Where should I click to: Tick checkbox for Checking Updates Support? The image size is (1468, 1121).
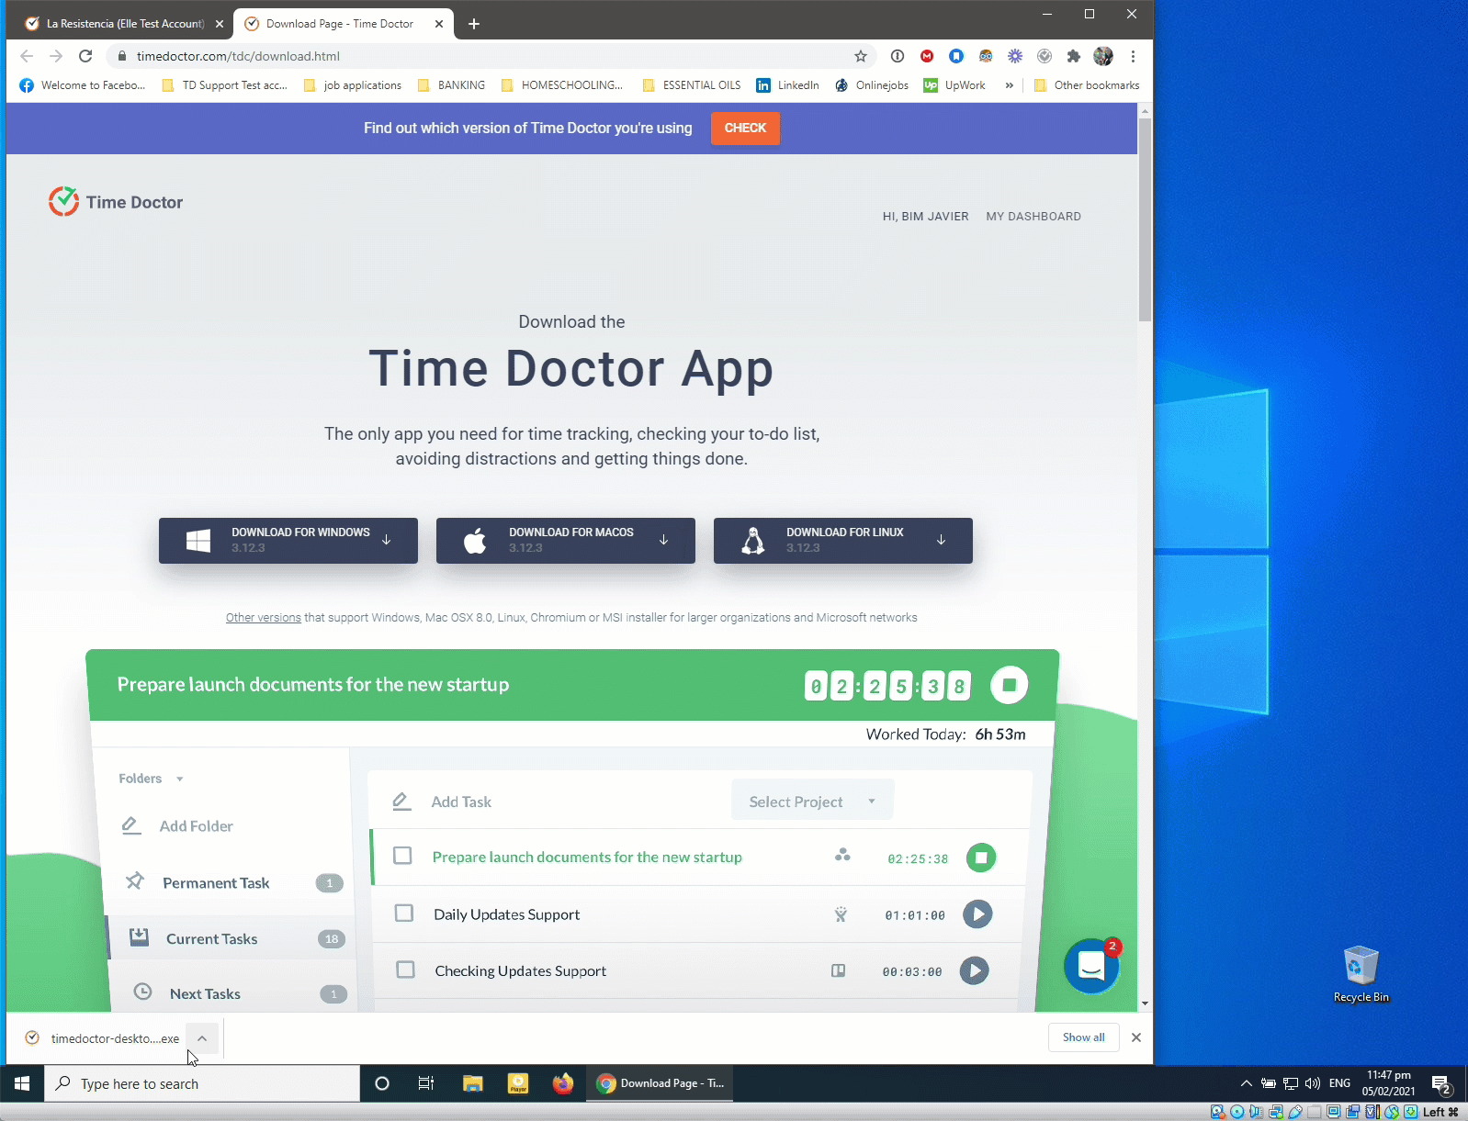coord(405,970)
